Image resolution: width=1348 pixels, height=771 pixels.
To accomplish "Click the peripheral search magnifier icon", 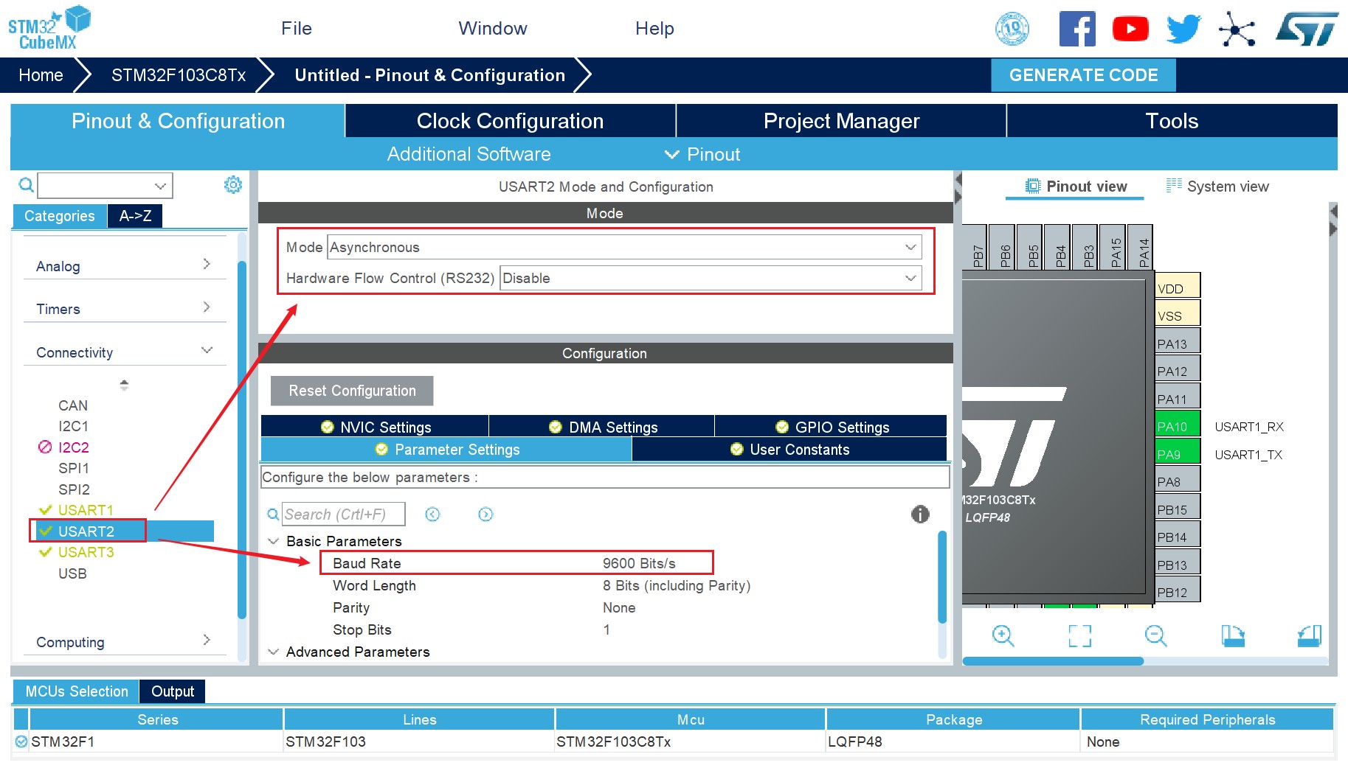I will pyautogui.click(x=26, y=185).
